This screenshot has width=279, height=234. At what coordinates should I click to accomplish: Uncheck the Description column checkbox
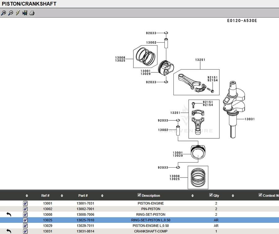click(139, 195)
